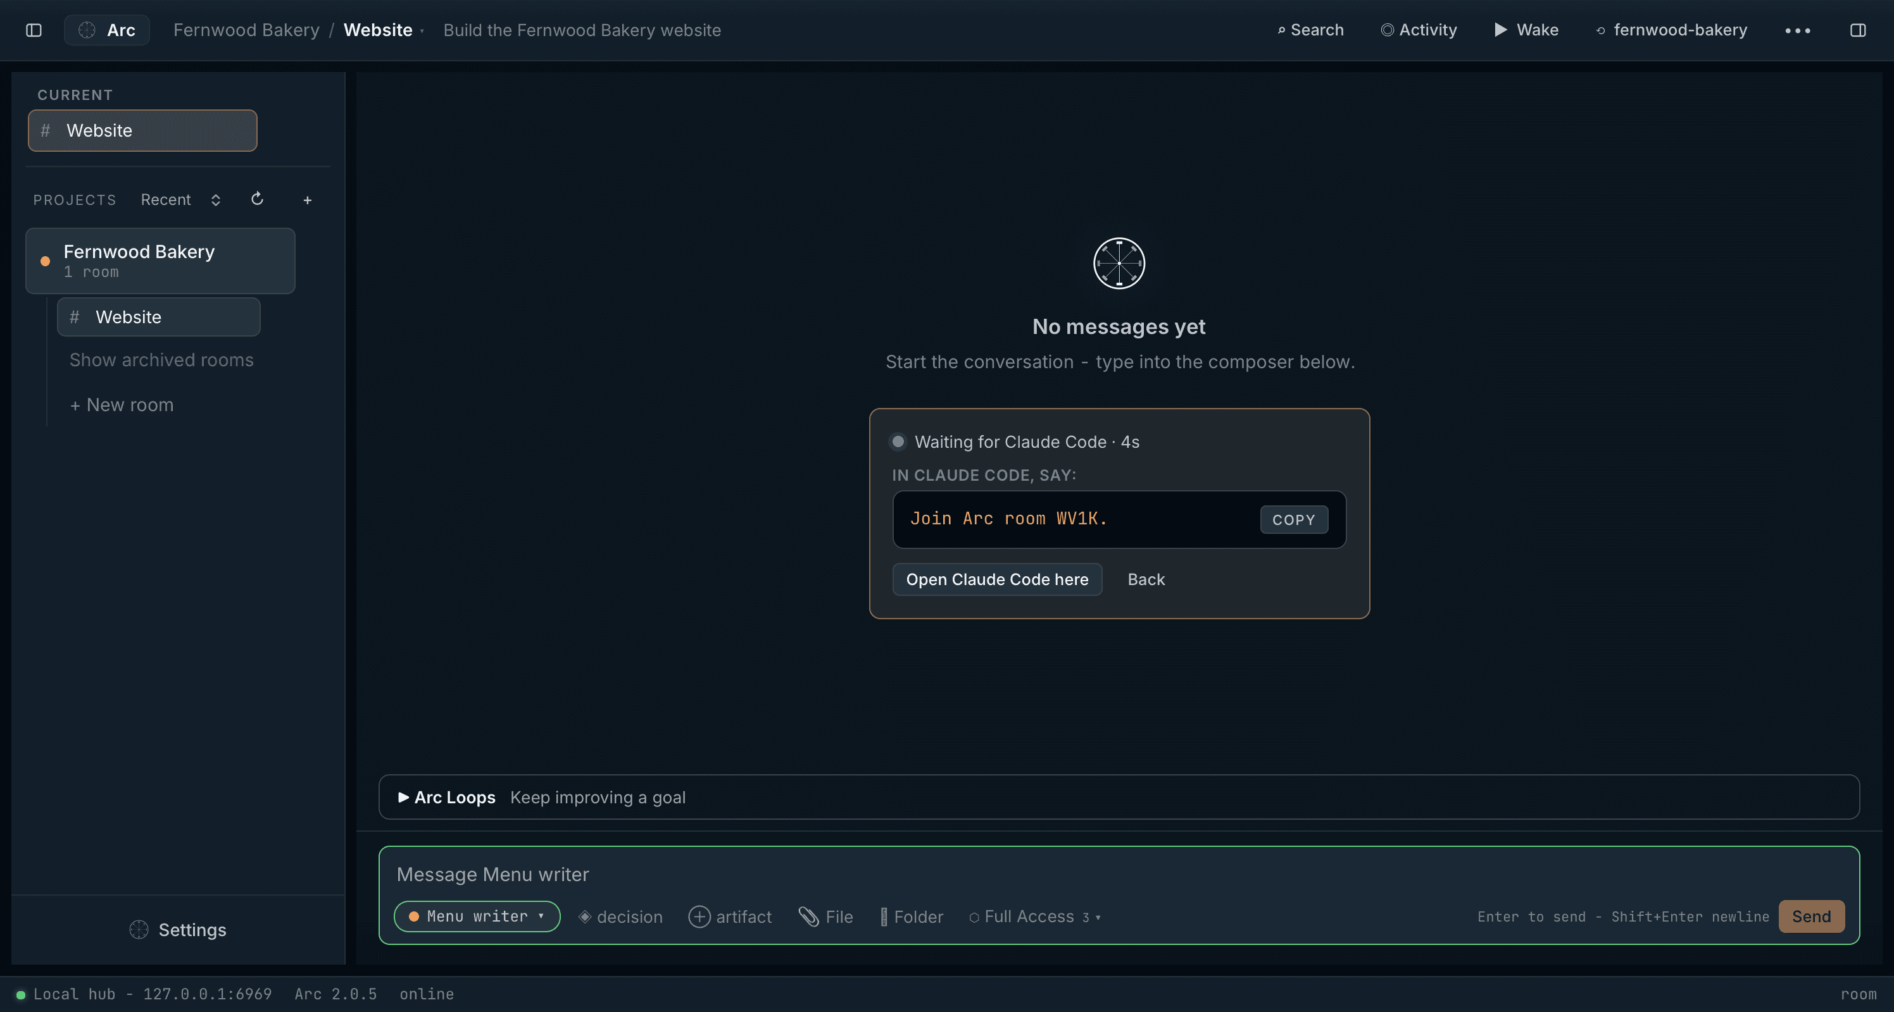Expand the Arc Loops section

pos(1119,797)
